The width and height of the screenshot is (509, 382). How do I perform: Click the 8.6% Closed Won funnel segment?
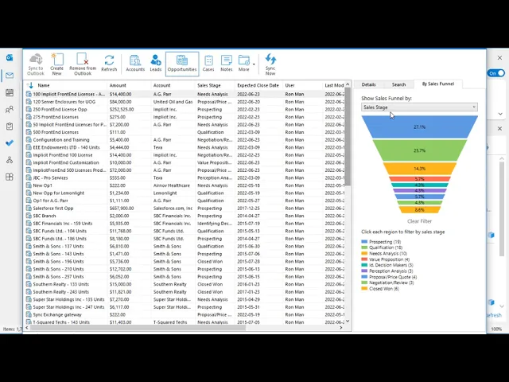[419, 210]
